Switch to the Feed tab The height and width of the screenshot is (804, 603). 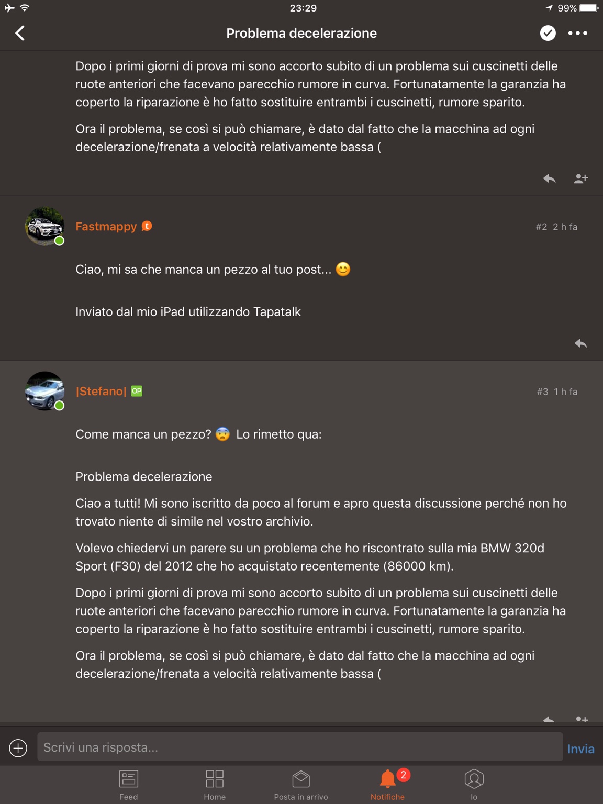click(x=128, y=785)
